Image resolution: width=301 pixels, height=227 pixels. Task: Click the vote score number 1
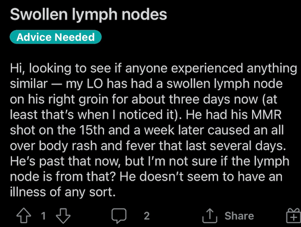44,216
